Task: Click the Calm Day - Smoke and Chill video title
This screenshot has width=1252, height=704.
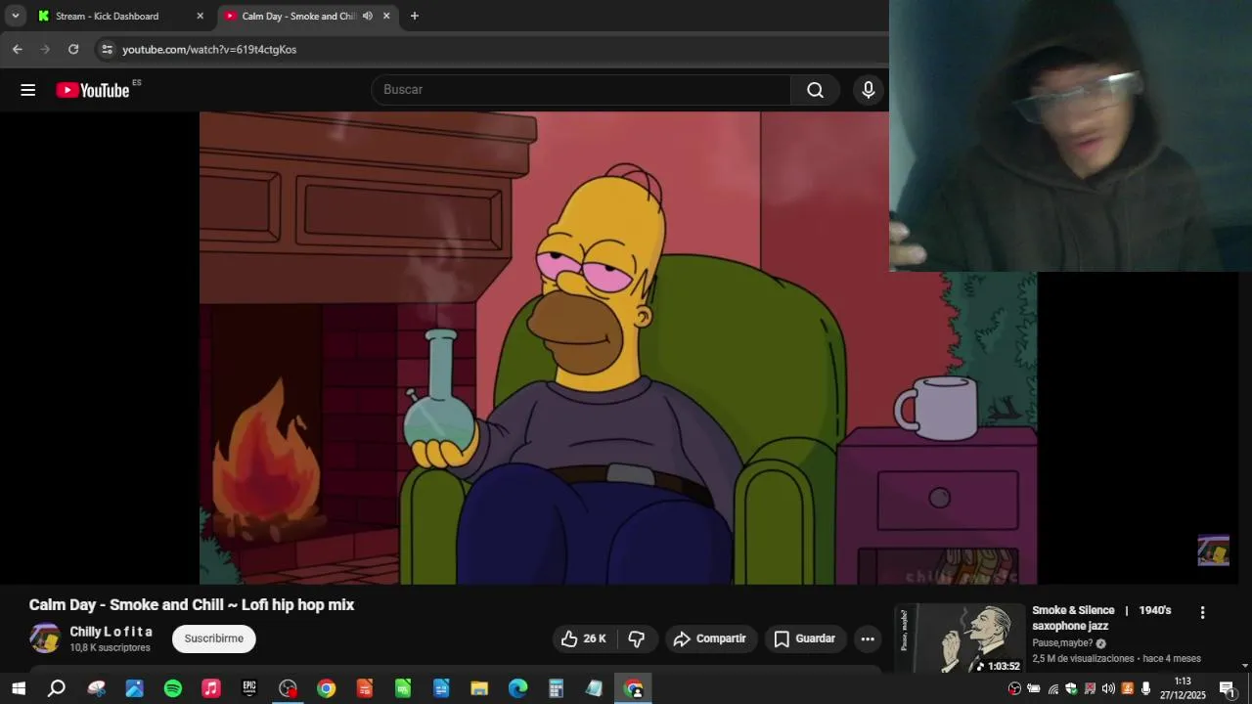Action: [192, 605]
